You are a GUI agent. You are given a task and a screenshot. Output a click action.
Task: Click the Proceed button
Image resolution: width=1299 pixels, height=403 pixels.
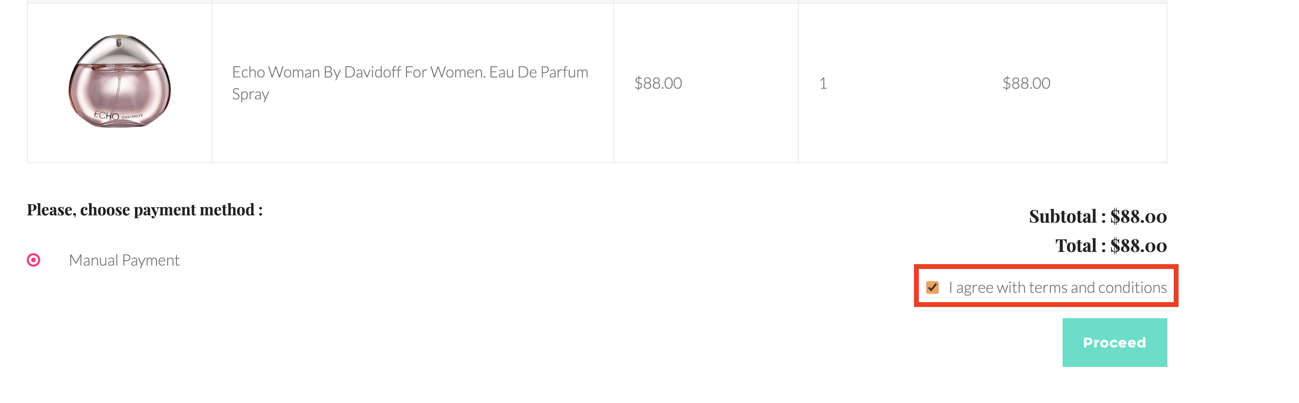pos(1115,343)
